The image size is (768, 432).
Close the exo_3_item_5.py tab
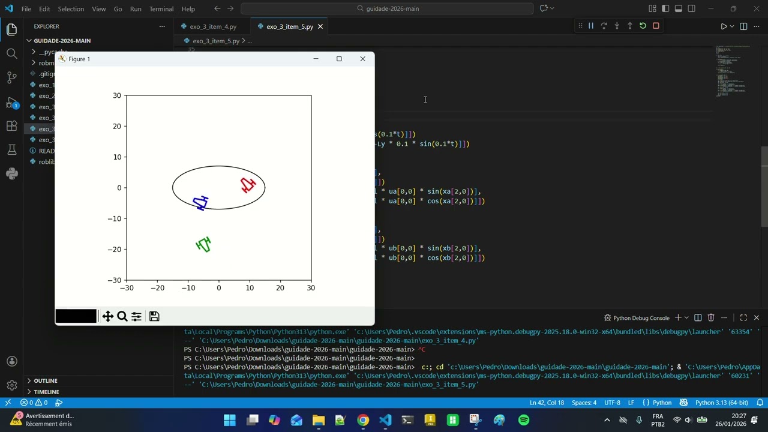point(320,26)
